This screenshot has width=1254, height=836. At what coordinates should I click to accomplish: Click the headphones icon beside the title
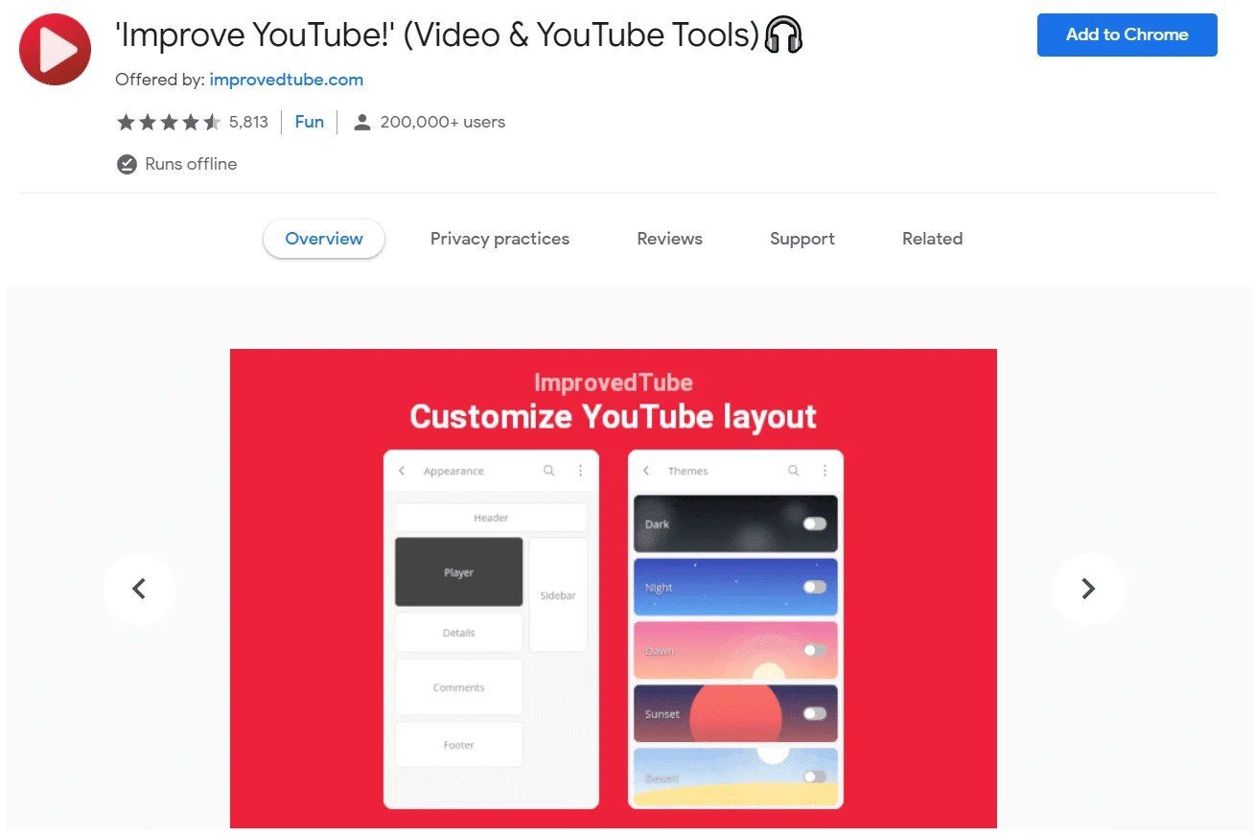[783, 35]
